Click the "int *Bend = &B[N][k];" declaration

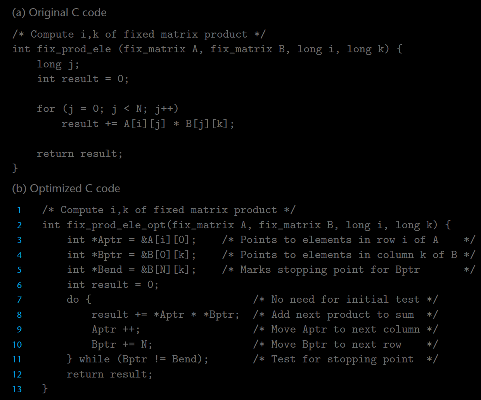[x=131, y=270]
